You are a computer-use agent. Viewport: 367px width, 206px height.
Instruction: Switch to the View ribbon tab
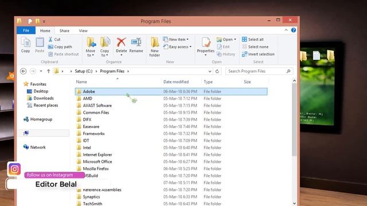click(x=83, y=30)
